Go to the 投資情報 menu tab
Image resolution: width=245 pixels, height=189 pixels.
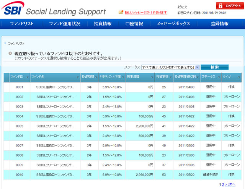103,24
